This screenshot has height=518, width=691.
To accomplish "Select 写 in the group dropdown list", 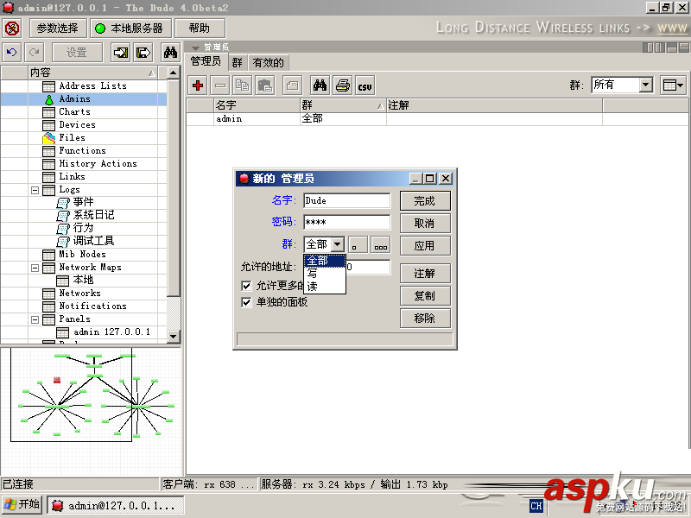I will tap(325, 274).
